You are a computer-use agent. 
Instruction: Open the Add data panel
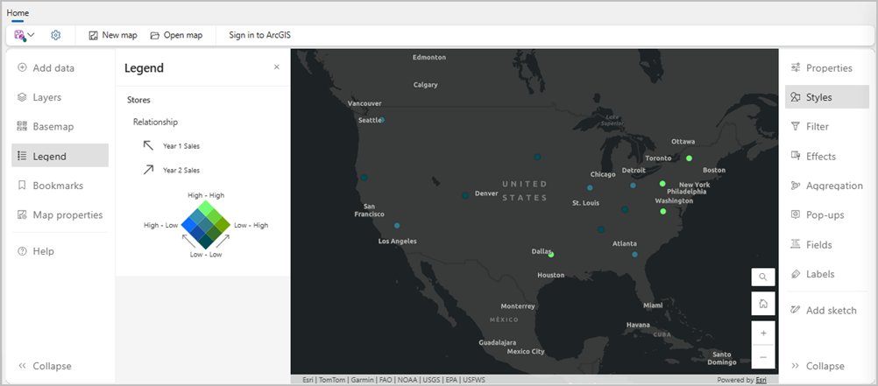point(60,68)
